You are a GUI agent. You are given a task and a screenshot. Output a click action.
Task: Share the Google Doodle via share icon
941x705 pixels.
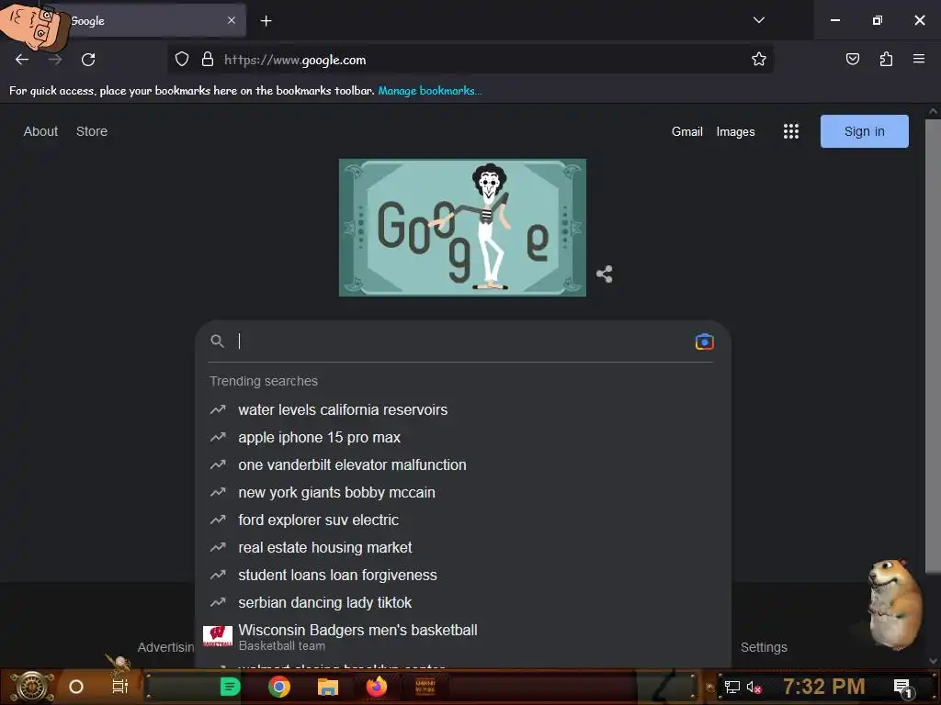click(605, 274)
